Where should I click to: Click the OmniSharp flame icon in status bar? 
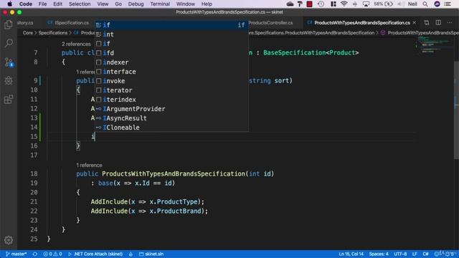(x=131, y=254)
